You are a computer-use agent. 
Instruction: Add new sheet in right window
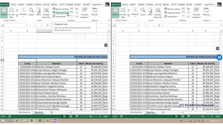tap(163, 112)
